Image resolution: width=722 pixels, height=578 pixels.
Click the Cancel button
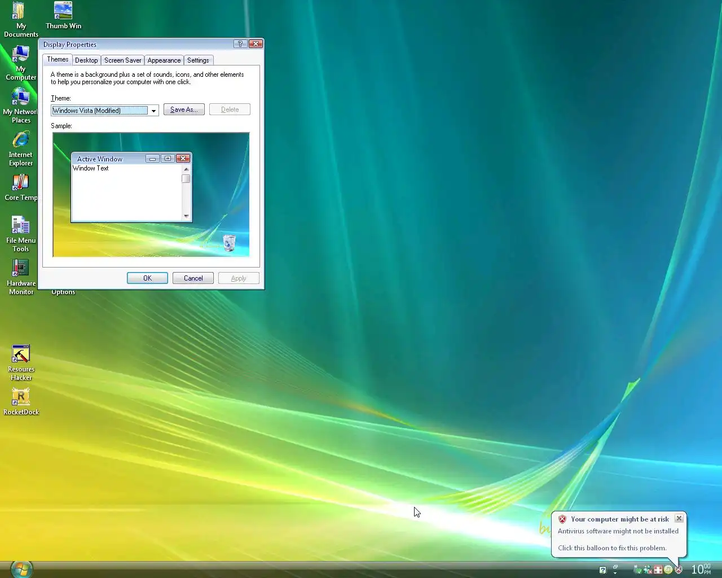[193, 278]
